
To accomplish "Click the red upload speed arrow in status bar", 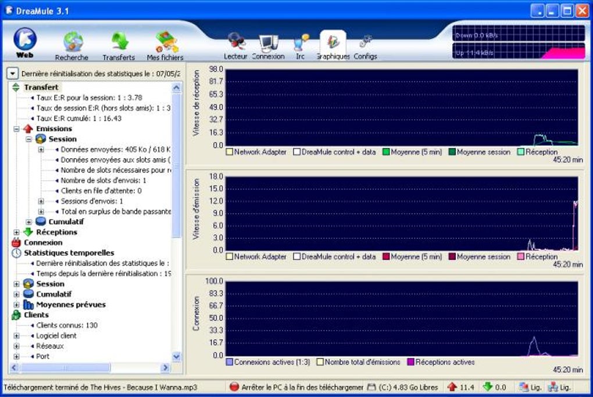I will pos(452,387).
